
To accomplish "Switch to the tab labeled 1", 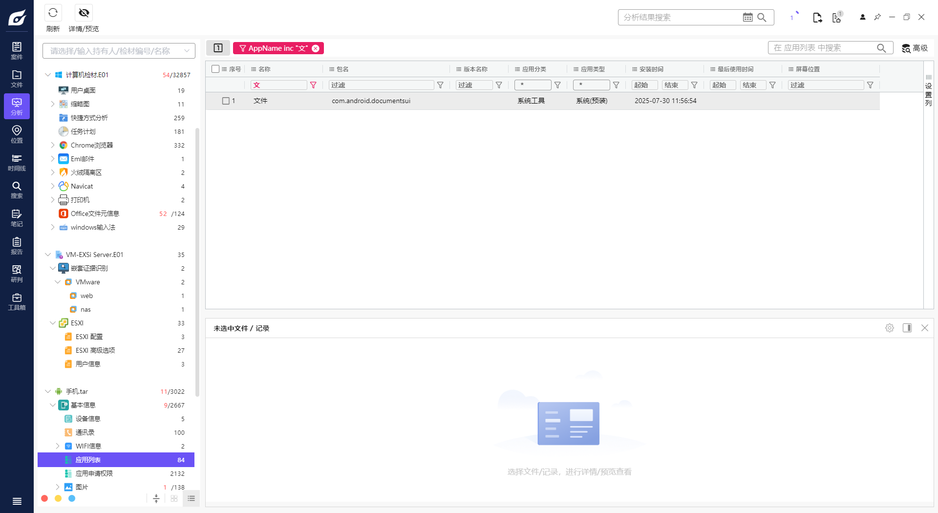I will [x=218, y=48].
